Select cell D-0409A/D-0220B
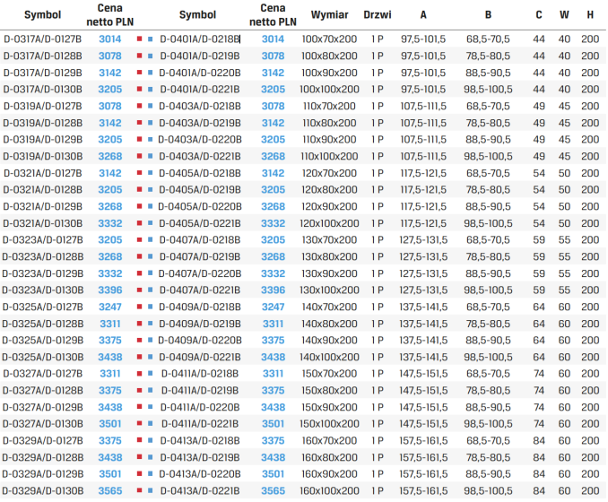The height and width of the screenshot is (502, 608). (200, 341)
